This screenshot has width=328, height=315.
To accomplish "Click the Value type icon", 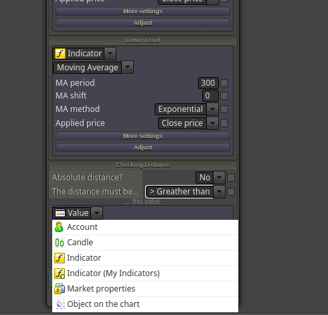I will click(x=60, y=213).
